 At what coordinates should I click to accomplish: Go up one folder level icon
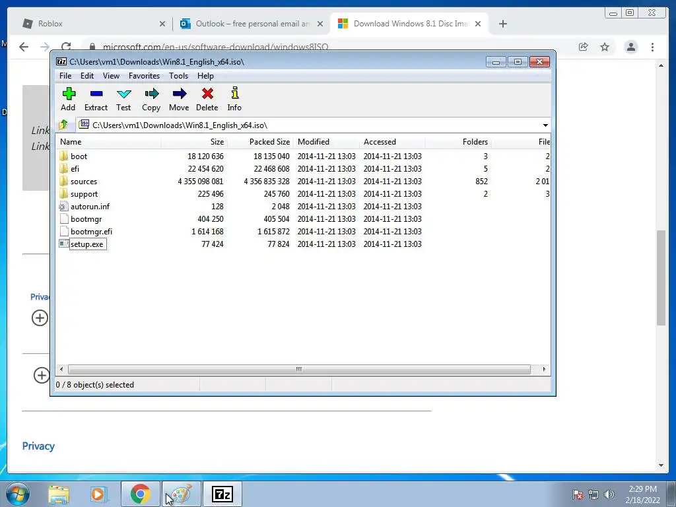point(63,125)
